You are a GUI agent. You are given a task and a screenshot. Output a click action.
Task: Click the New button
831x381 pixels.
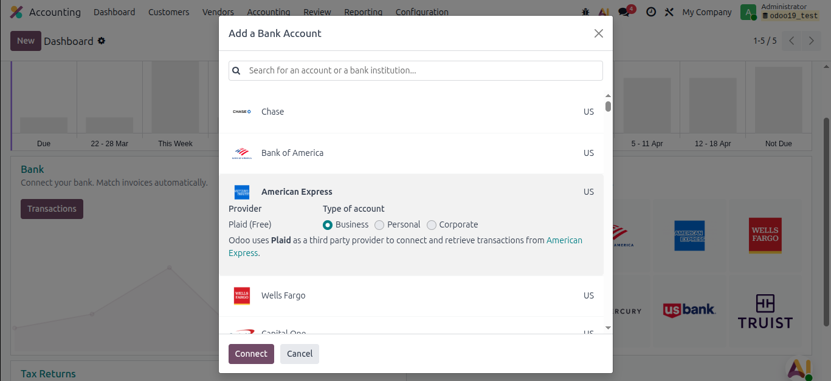(26, 41)
